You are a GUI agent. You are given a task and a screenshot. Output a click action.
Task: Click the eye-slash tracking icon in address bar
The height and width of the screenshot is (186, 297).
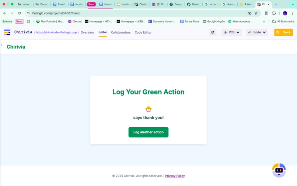click(249, 13)
